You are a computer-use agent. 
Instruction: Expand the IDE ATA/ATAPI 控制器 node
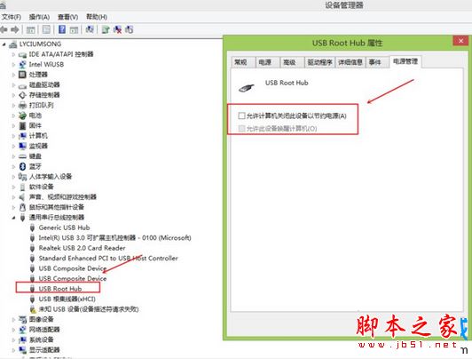click(13, 54)
